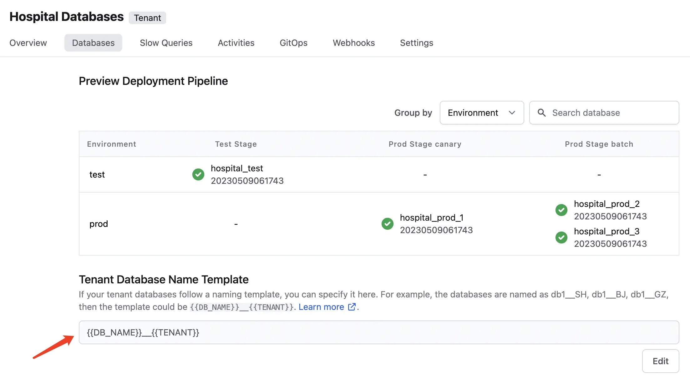
Task: Click the Edit button
Action: click(661, 361)
